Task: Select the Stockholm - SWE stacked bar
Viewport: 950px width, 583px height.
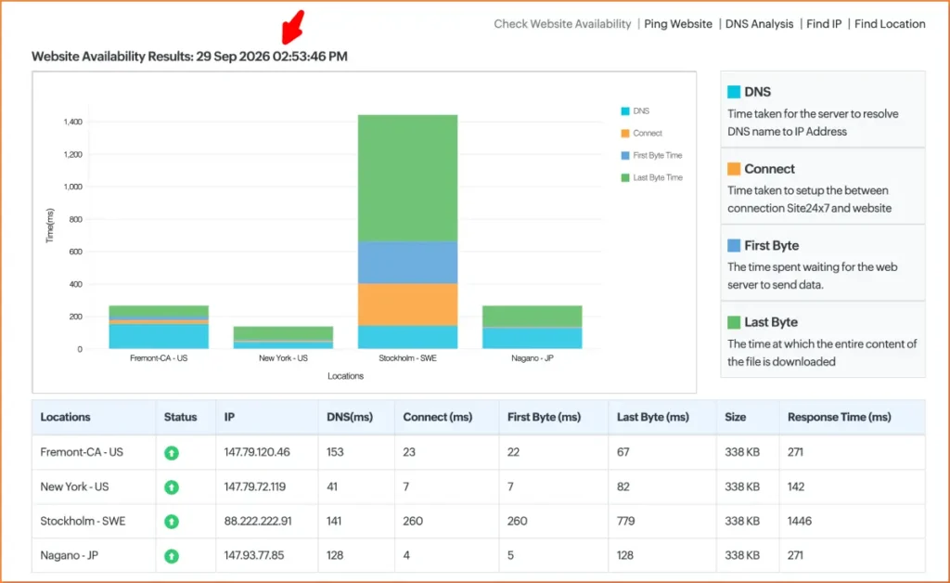Action: coord(408,231)
